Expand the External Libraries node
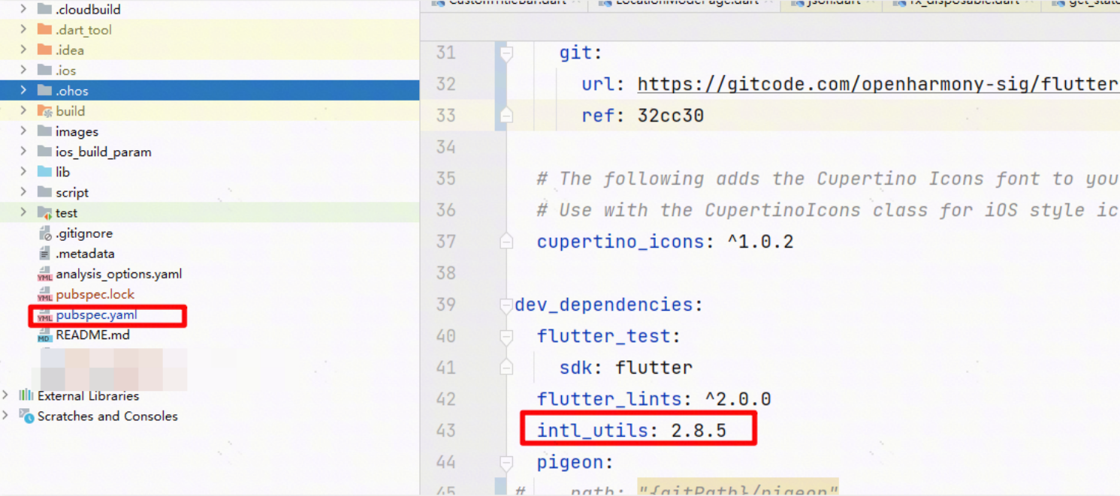The height and width of the screenshot is (496, 1120). pyautogui.click(x=6, y=395)
